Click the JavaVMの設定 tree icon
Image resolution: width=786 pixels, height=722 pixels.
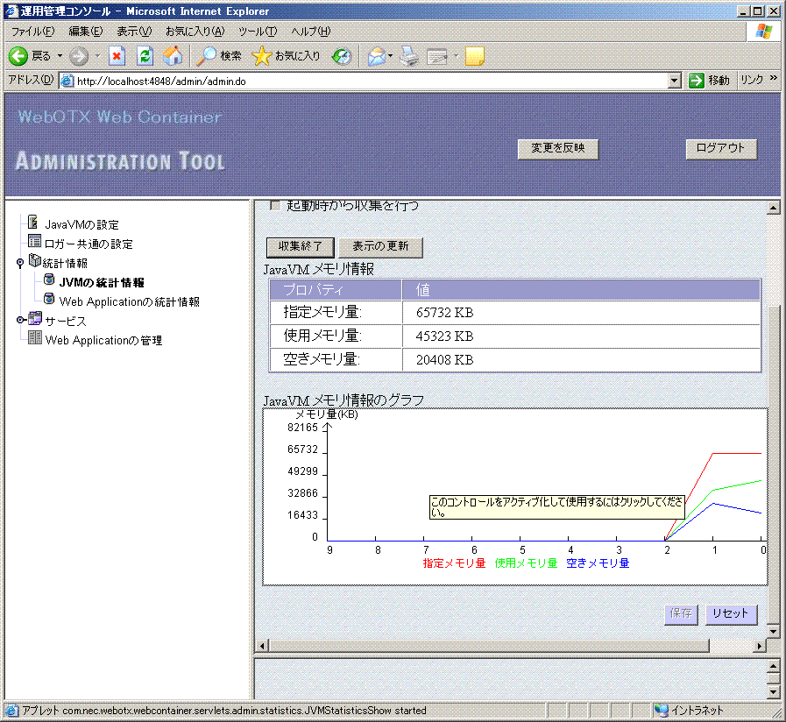(x=33, y=222)
